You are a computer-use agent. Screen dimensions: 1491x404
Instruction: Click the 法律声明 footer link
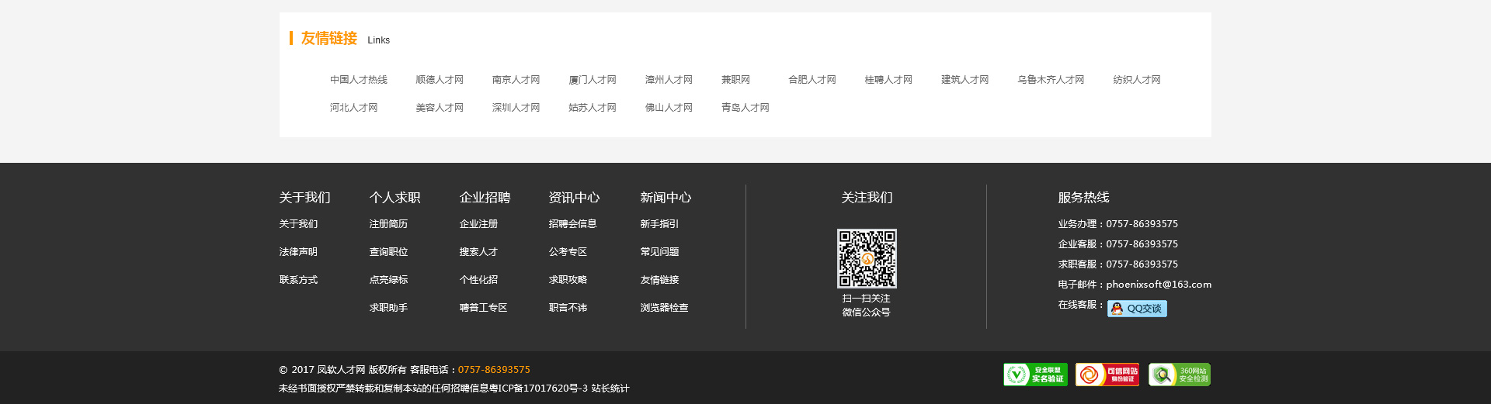pos(298,252)
